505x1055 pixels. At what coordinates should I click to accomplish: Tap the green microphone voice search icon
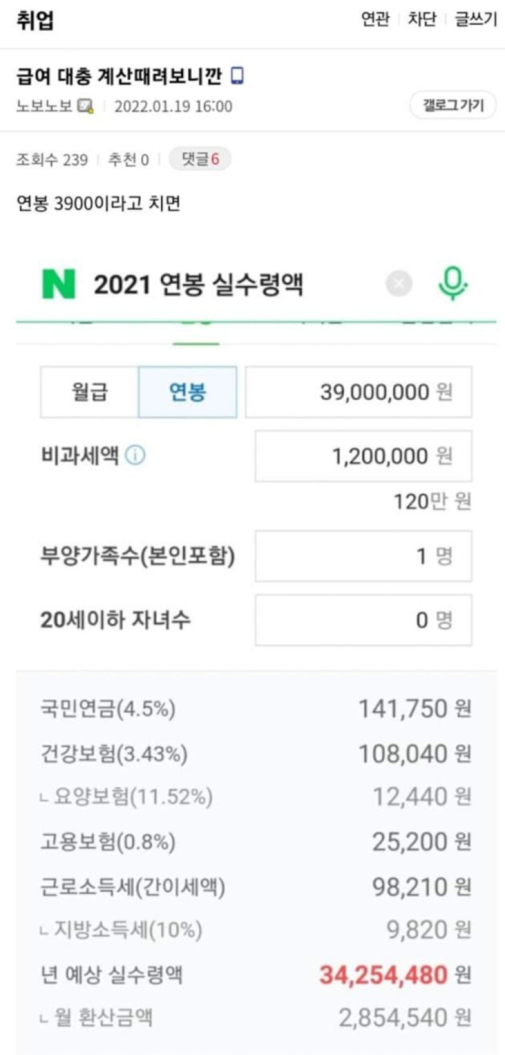click(452, 283)
